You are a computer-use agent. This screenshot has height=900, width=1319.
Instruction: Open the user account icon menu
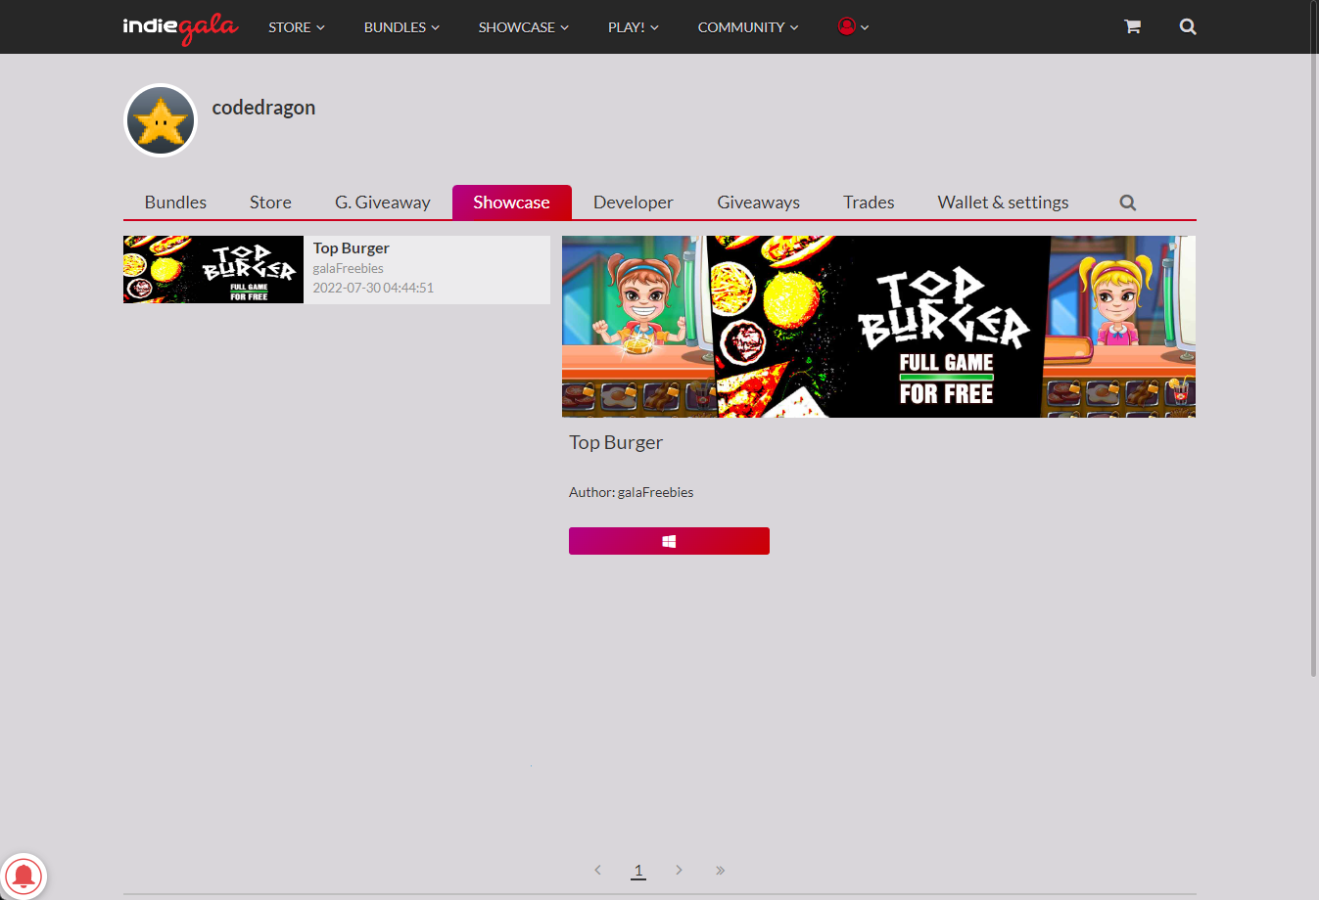(854, 26)
